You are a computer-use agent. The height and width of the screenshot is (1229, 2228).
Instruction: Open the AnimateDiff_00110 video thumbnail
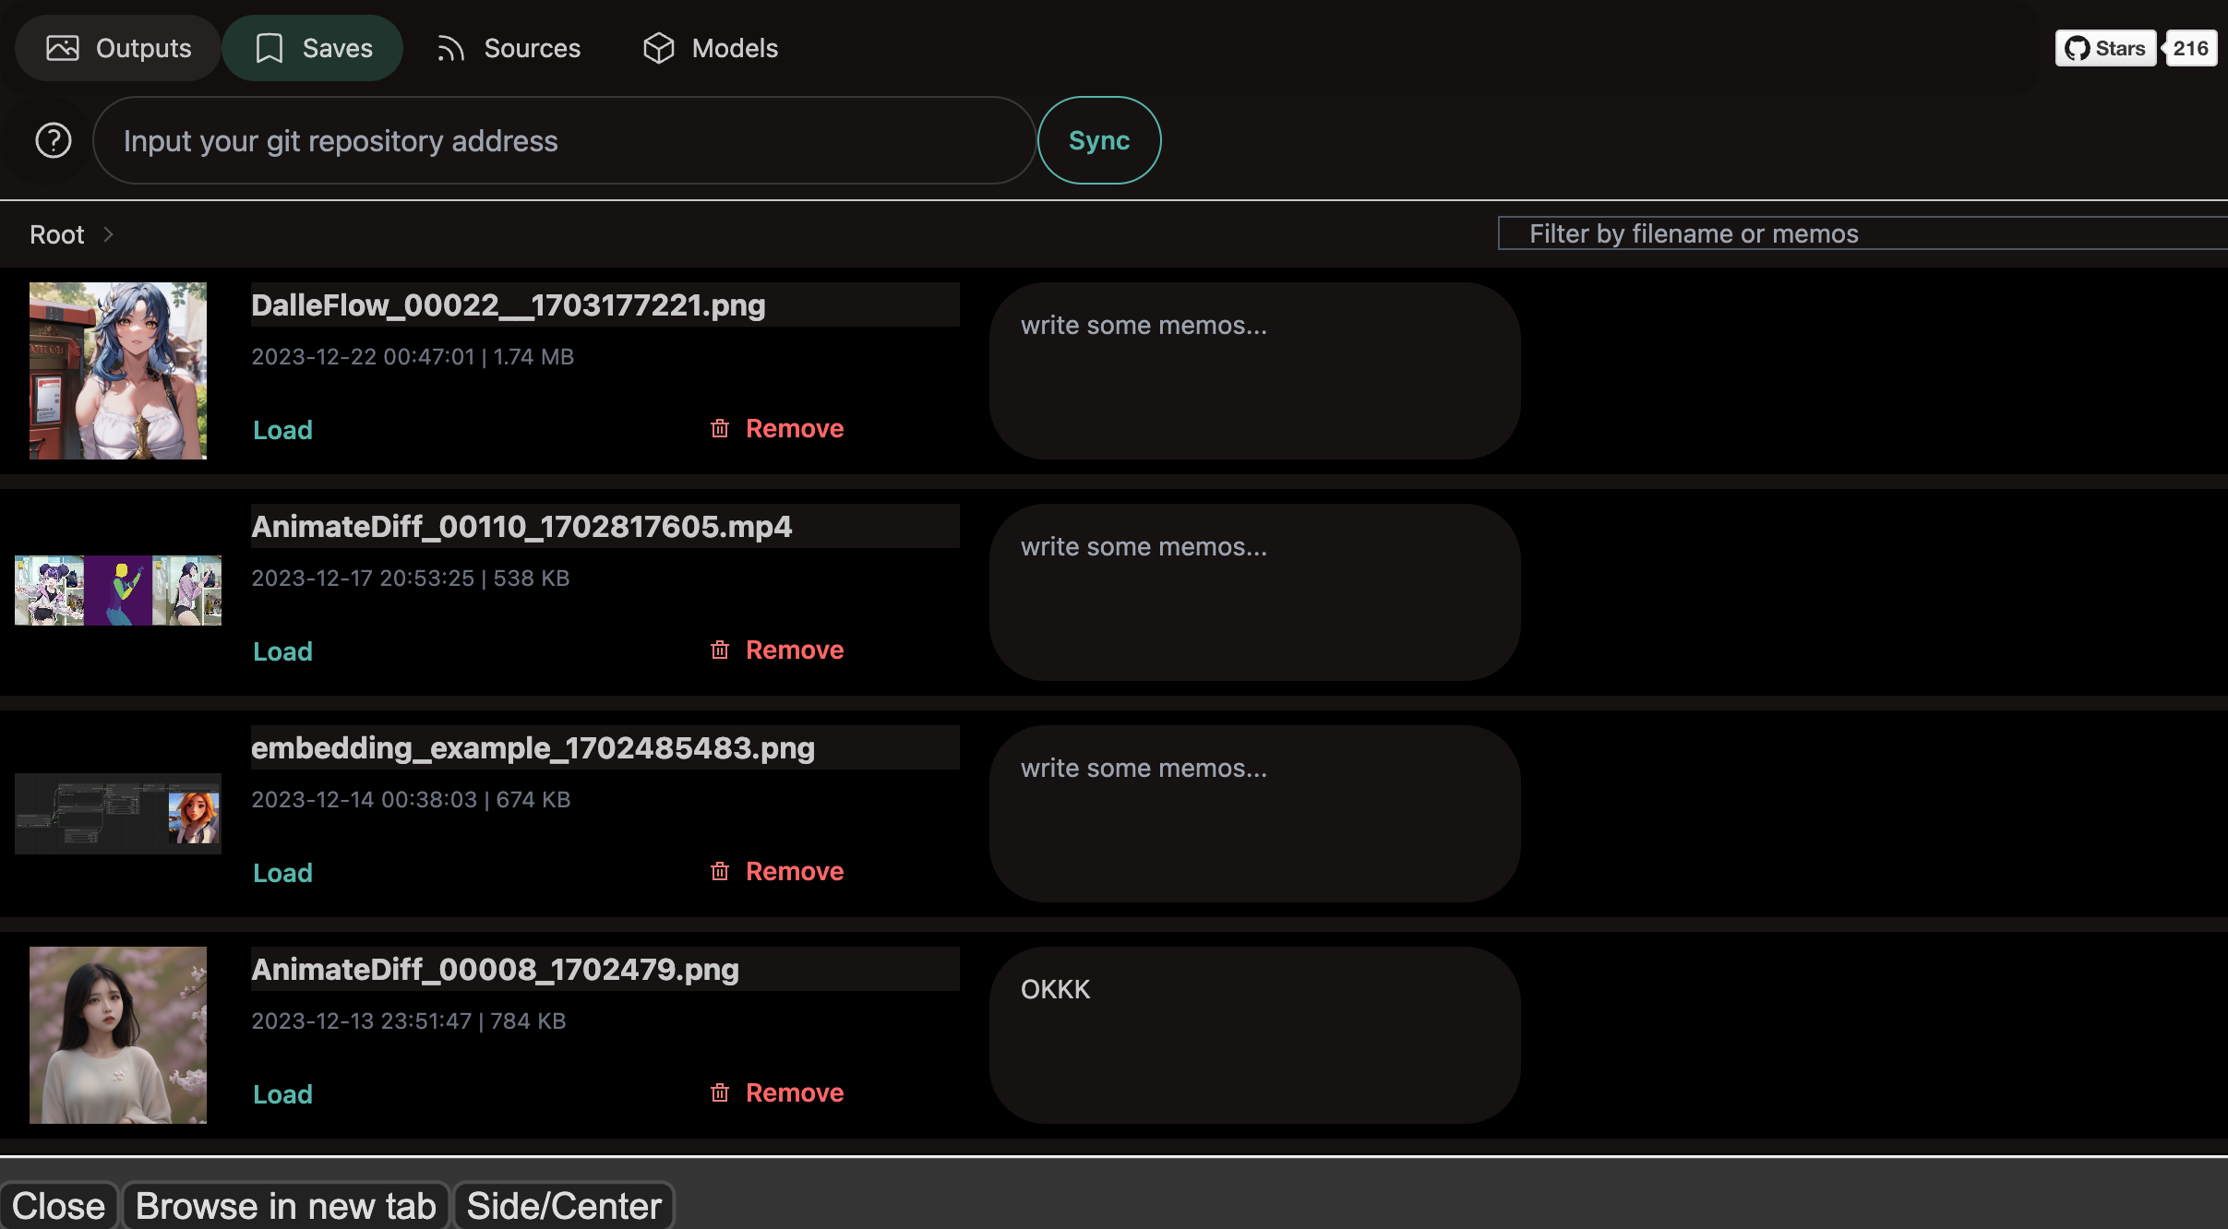[118, 591]
